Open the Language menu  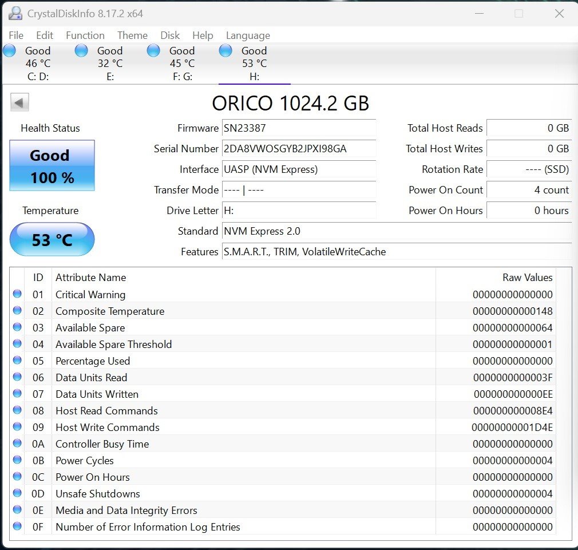(x=248, y=35)
